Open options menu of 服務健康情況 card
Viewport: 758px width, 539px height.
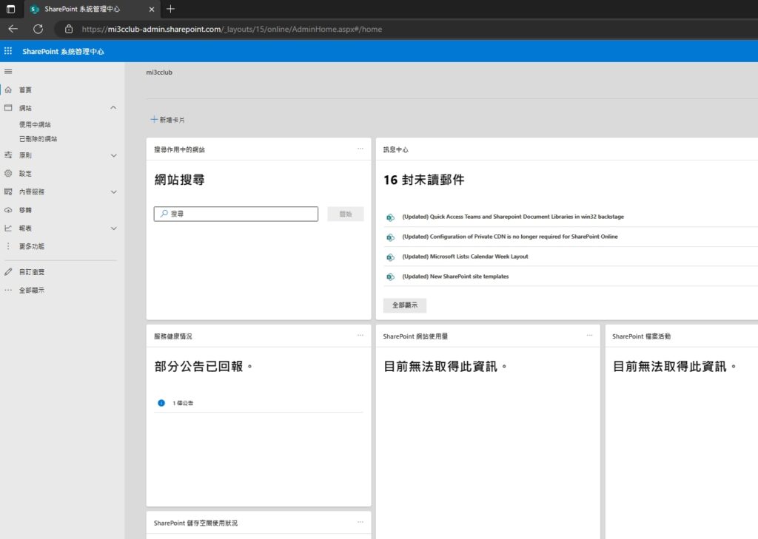(360, 335)
